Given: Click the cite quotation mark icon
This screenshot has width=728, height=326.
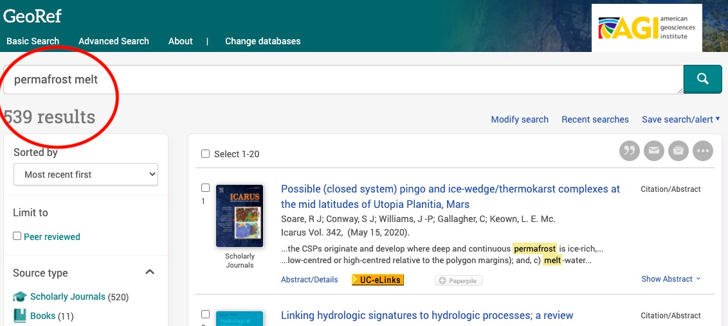Looking at the screenshot, I should click(630, 151).
